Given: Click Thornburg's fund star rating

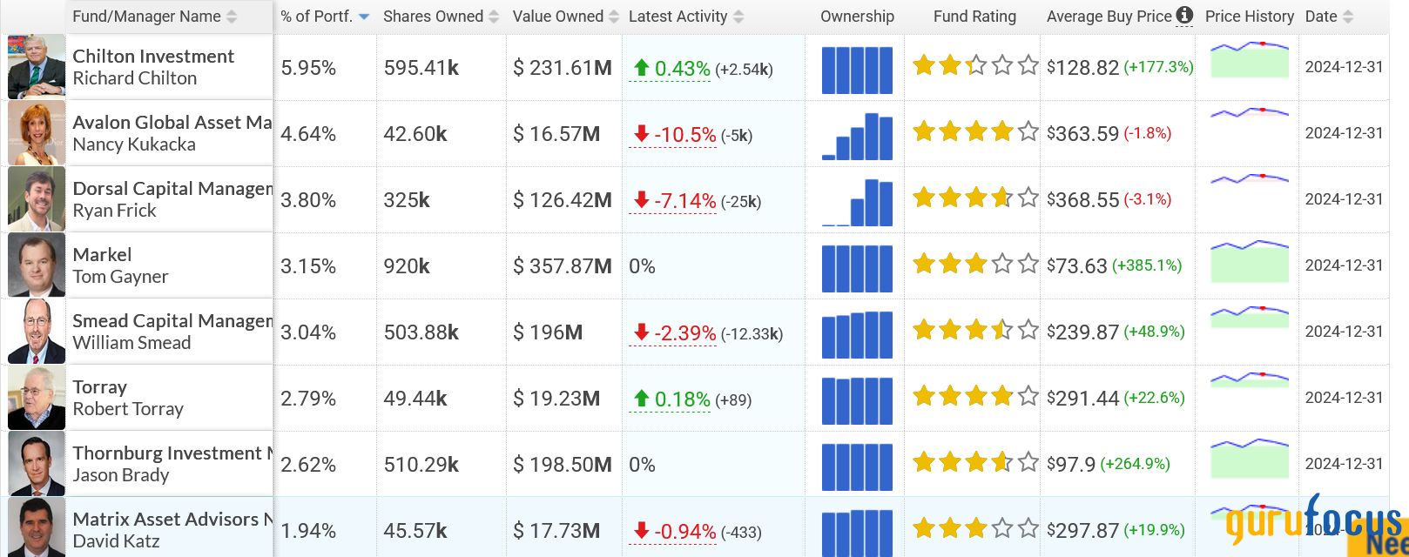Looking at the screenshot, I should tap(975, 461).
